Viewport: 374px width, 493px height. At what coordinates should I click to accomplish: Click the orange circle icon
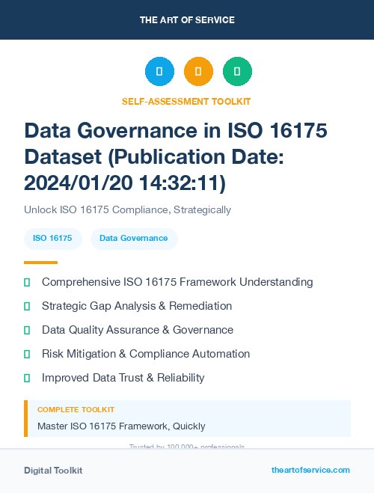(x=198, y=71)
